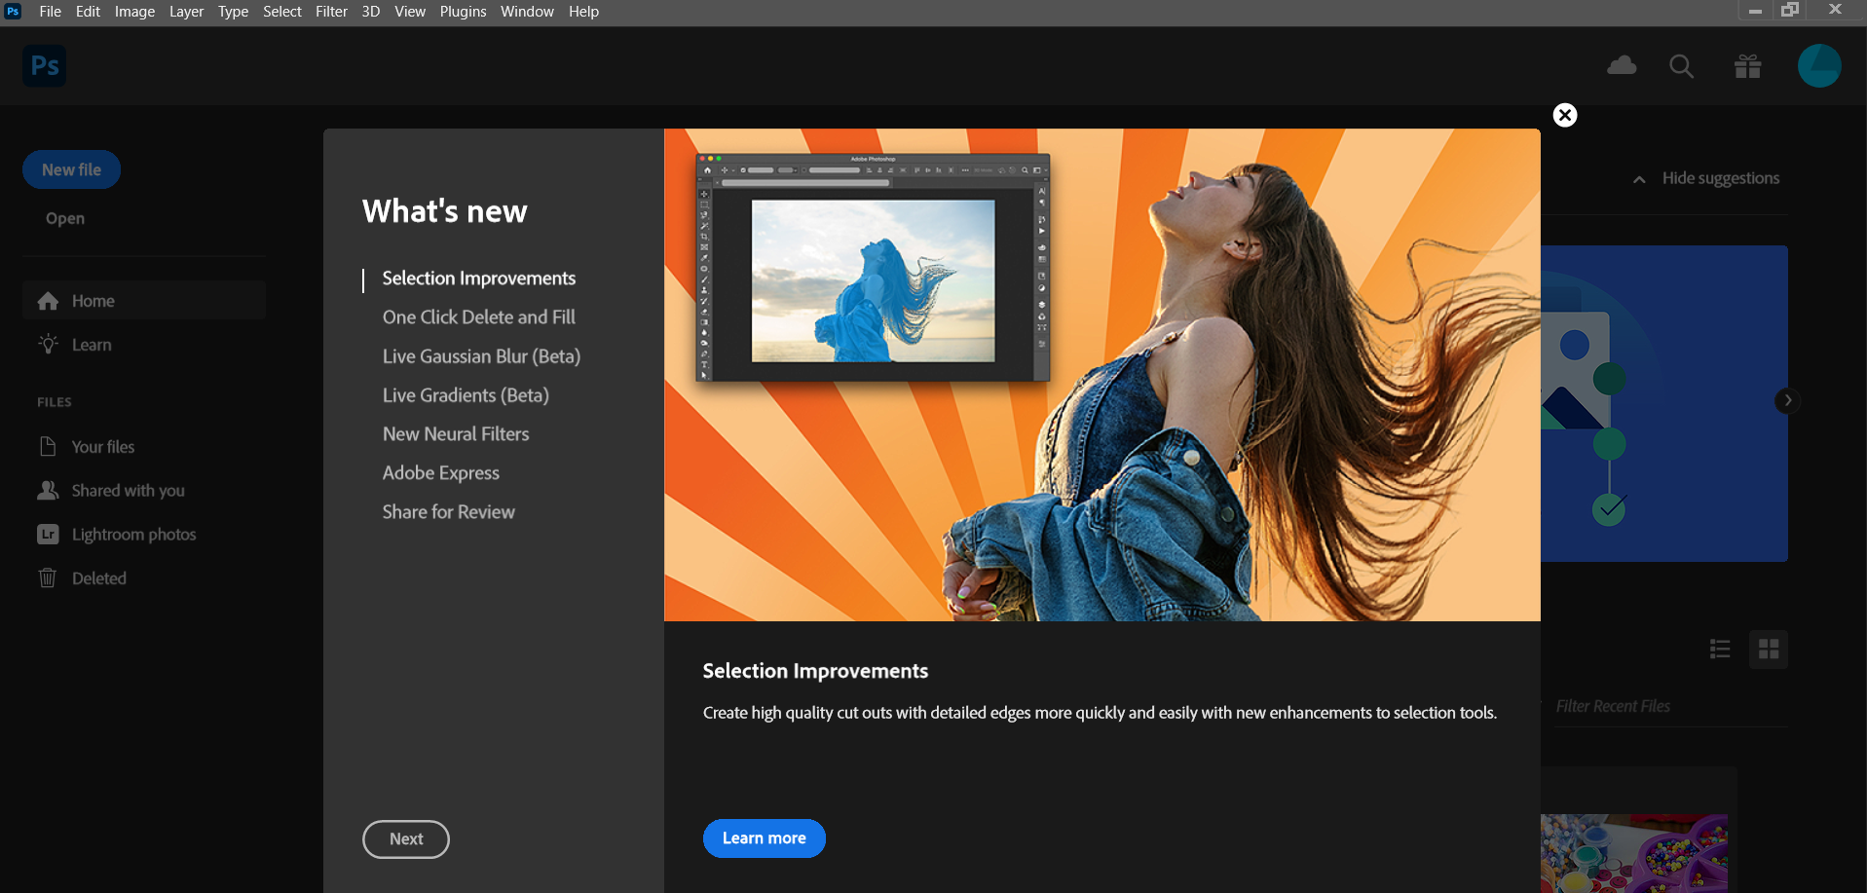Select One Click Delete and Fill
Viewport: 1867px width, 893px height.
click(x=479, y=317)
